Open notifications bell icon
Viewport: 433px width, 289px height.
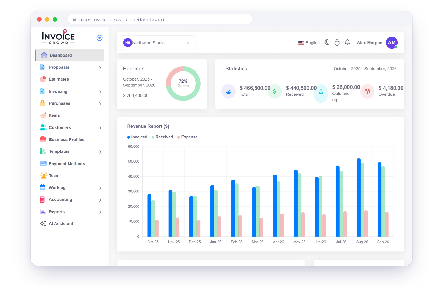pyautogui.click(x=347, y=42)
